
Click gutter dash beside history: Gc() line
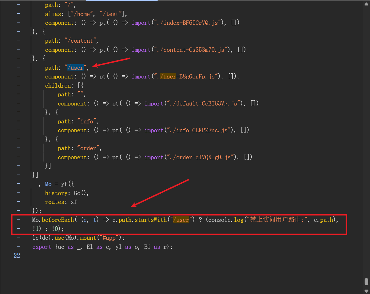18,192
